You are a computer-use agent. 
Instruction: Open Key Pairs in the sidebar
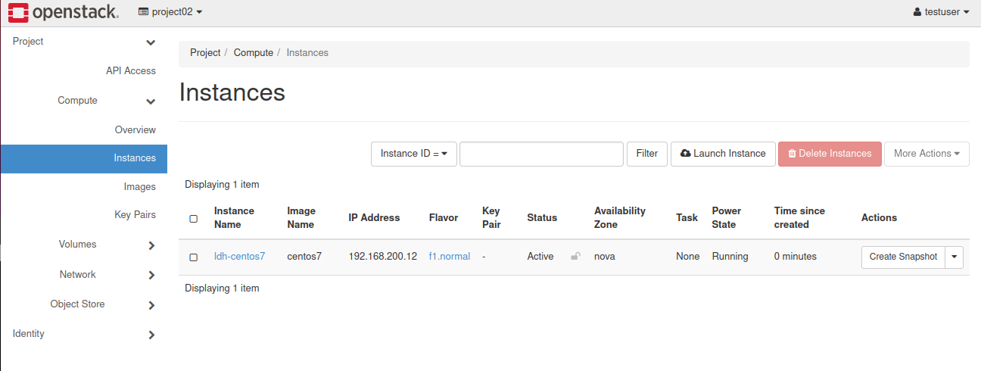pos(135,215)
